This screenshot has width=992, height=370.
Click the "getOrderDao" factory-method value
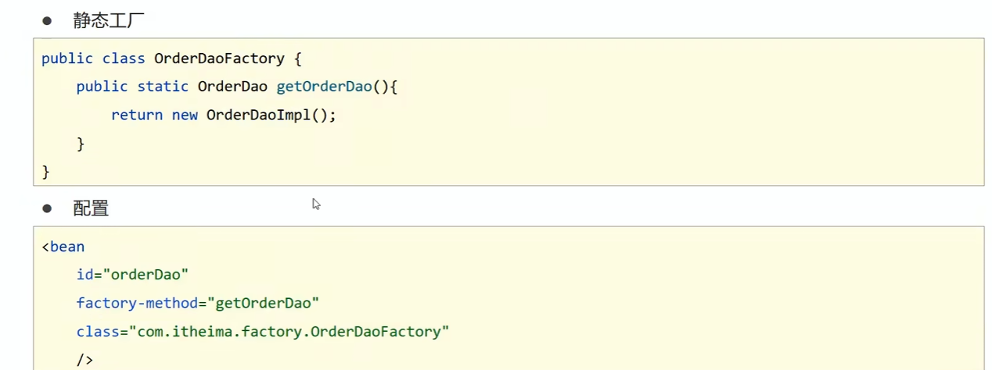(263, 303)
